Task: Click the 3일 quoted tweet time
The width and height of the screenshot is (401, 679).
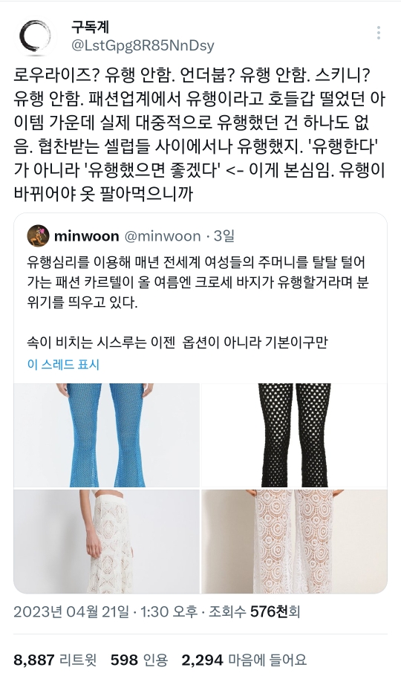Action: (224, 236)
